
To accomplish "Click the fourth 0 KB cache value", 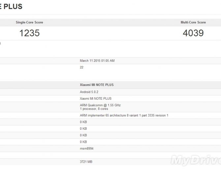I will point(83,142).
